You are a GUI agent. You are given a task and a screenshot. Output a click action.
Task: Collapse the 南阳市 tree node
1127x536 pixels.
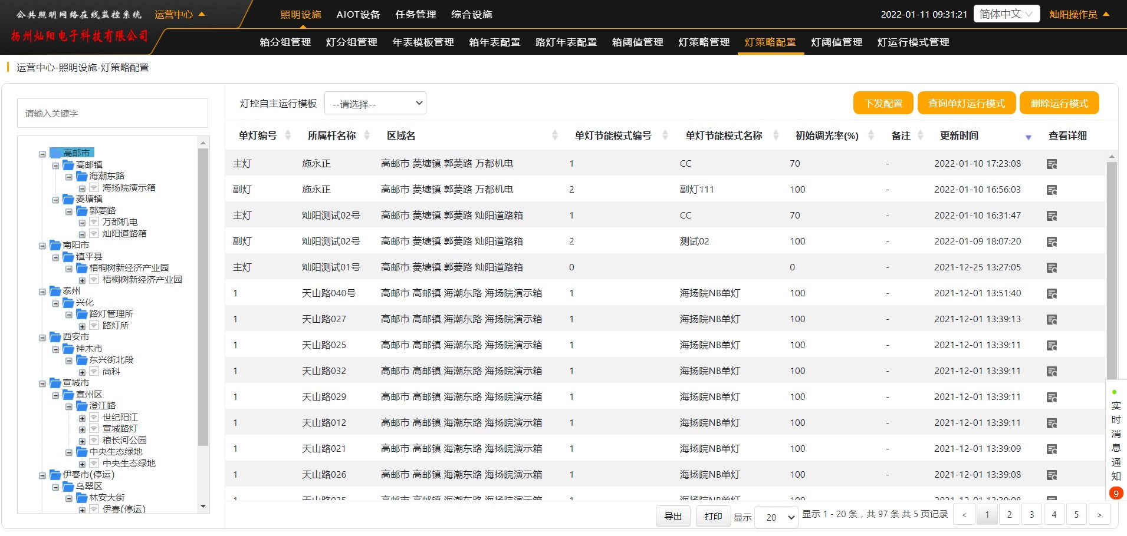click(42, 246)
